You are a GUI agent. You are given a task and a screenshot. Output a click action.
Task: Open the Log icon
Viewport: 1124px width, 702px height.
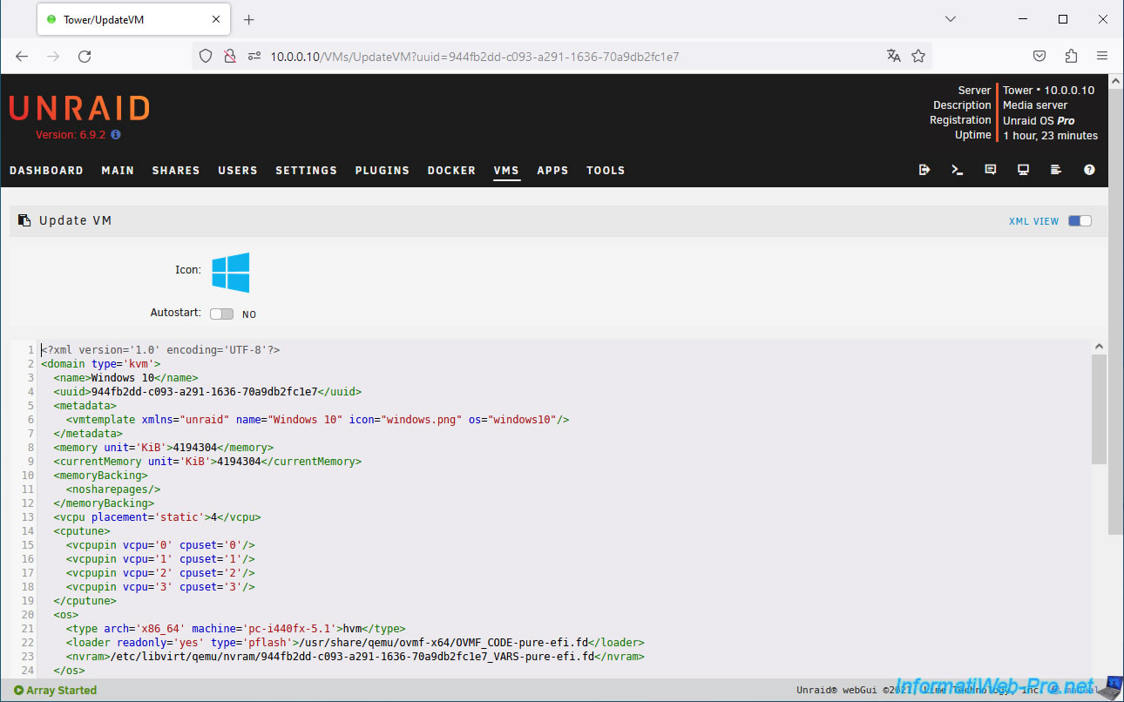1056,170
